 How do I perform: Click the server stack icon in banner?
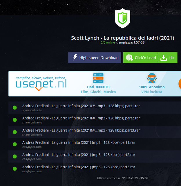pos(98,78)
